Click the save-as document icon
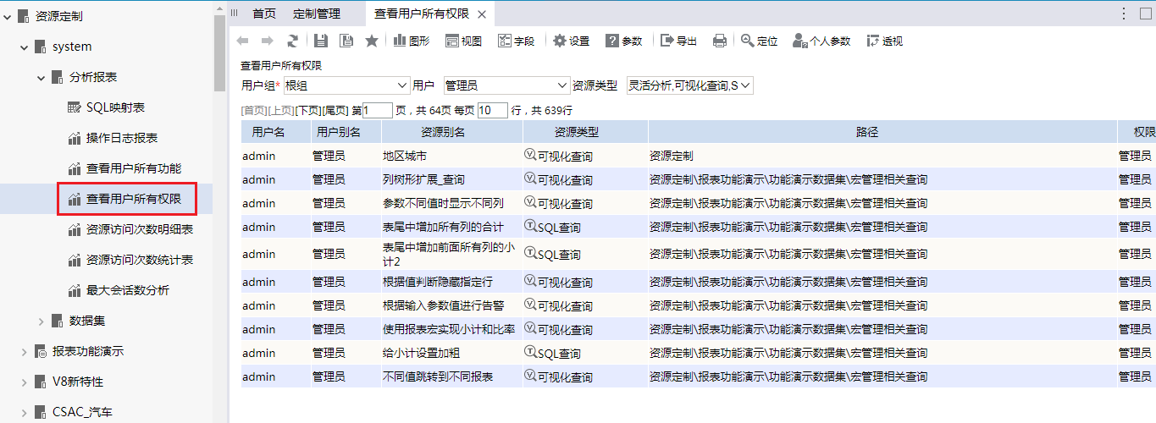Image resolution: width=1156 pixels, height=423 pixels. [x=346, y=41]
